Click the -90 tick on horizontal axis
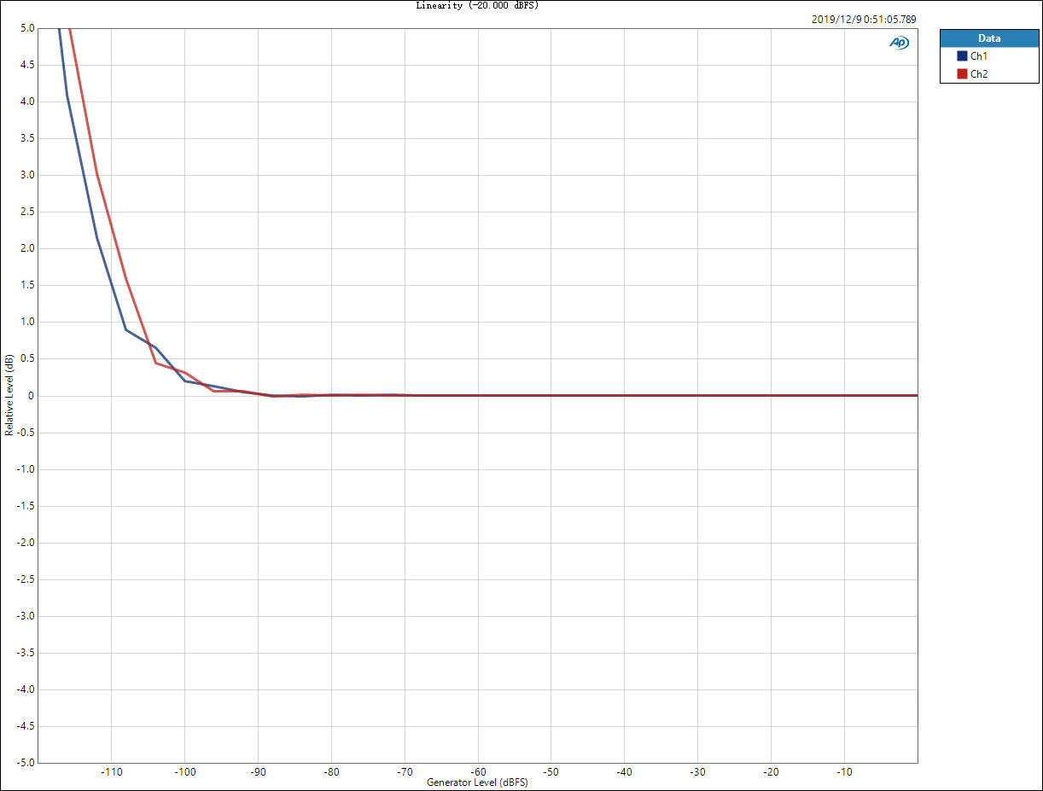The width and height of the screenshot is (1043, 791). click(x=258, y=771)
